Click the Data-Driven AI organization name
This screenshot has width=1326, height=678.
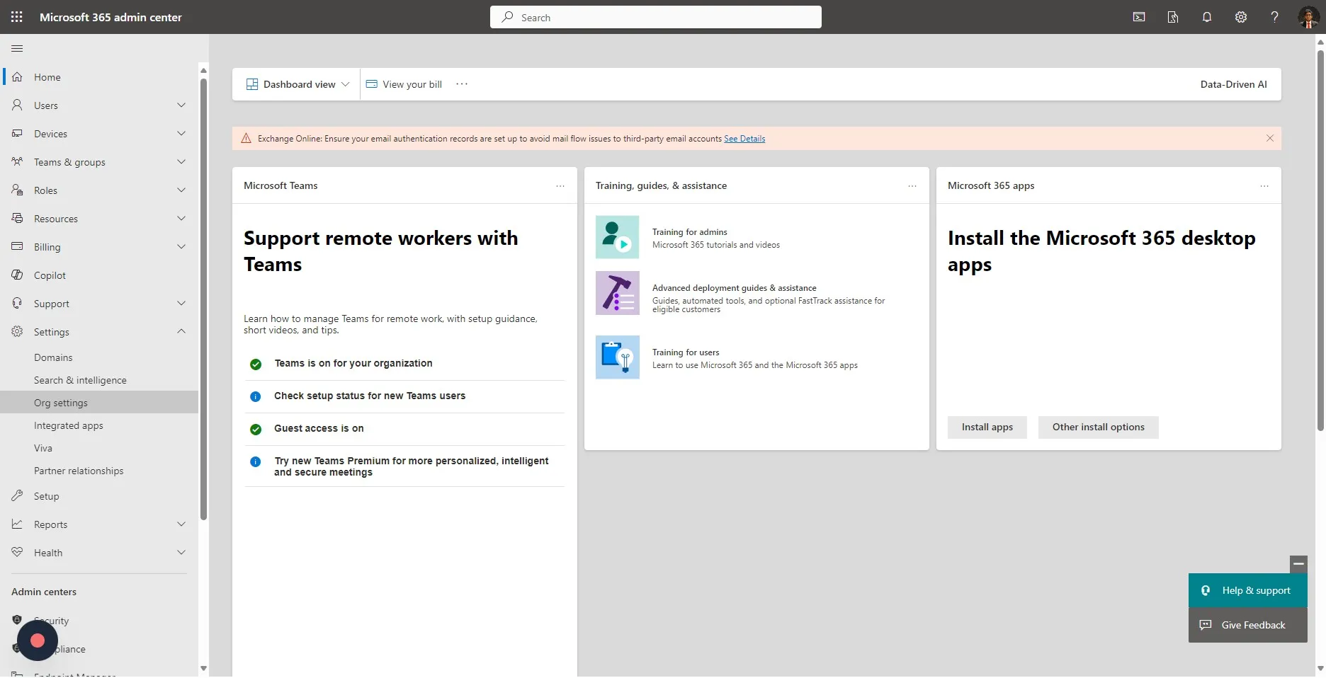click(1233, 84)
